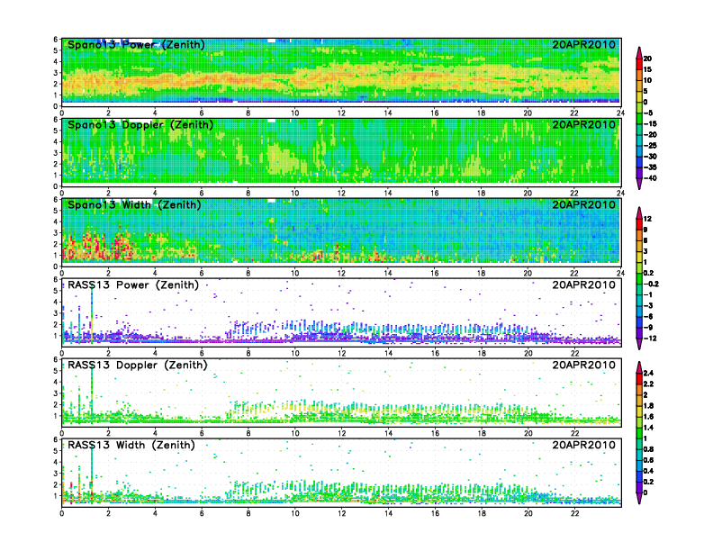Viewport: 713px width, 551px height.
Task: Click the red turbulence cluster in Spano13 Width plot
Action: tap(98, 246)
